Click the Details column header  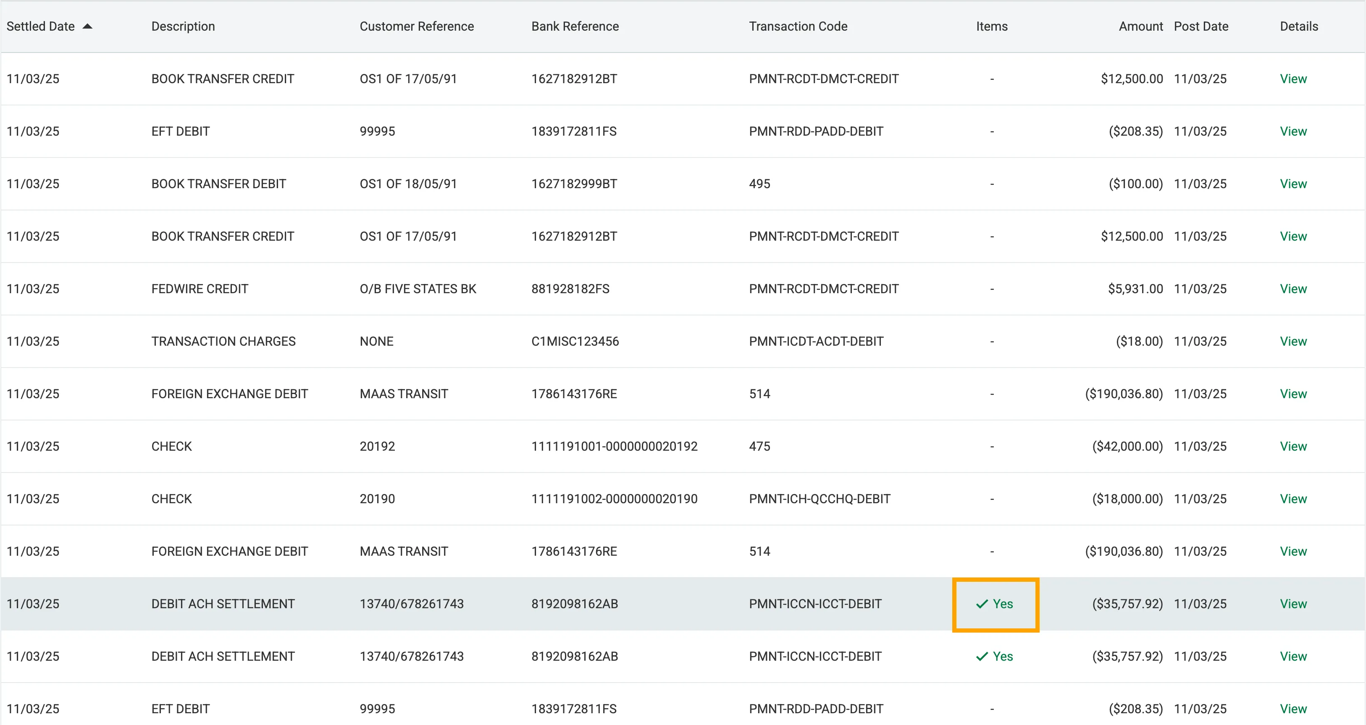(1299, 26)
